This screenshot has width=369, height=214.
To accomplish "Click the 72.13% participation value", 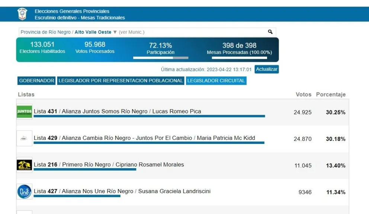I will click(160, 45).
